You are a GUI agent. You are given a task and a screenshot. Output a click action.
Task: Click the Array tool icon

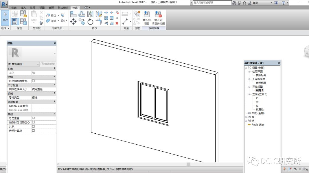(x=106, y=18)
